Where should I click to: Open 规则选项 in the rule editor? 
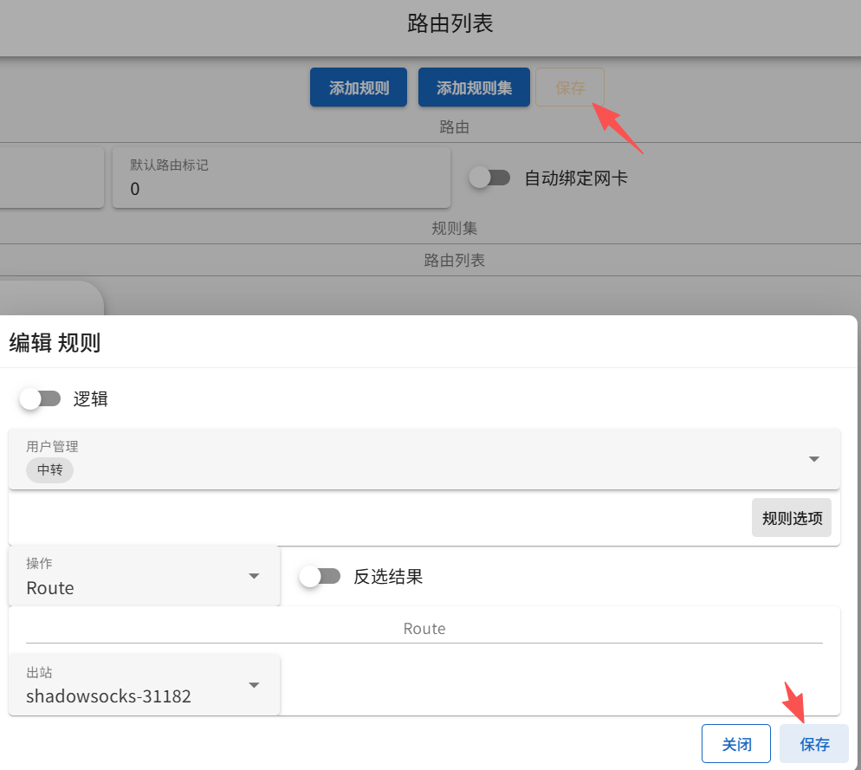click(x=791, y=518)
